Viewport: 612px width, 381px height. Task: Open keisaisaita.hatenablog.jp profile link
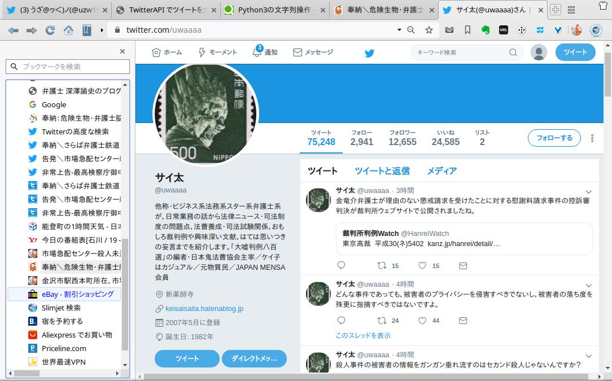(x=204, y=308)
